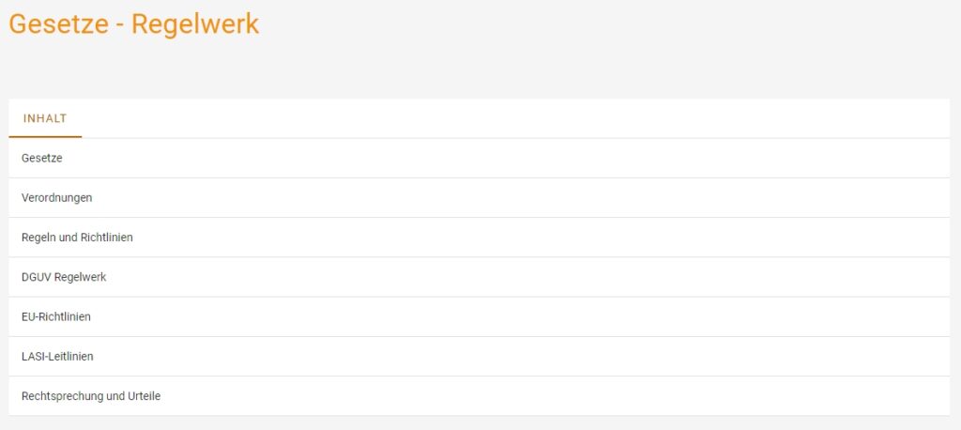Select Regeln und Richtlinien

(x=77, y=238)
